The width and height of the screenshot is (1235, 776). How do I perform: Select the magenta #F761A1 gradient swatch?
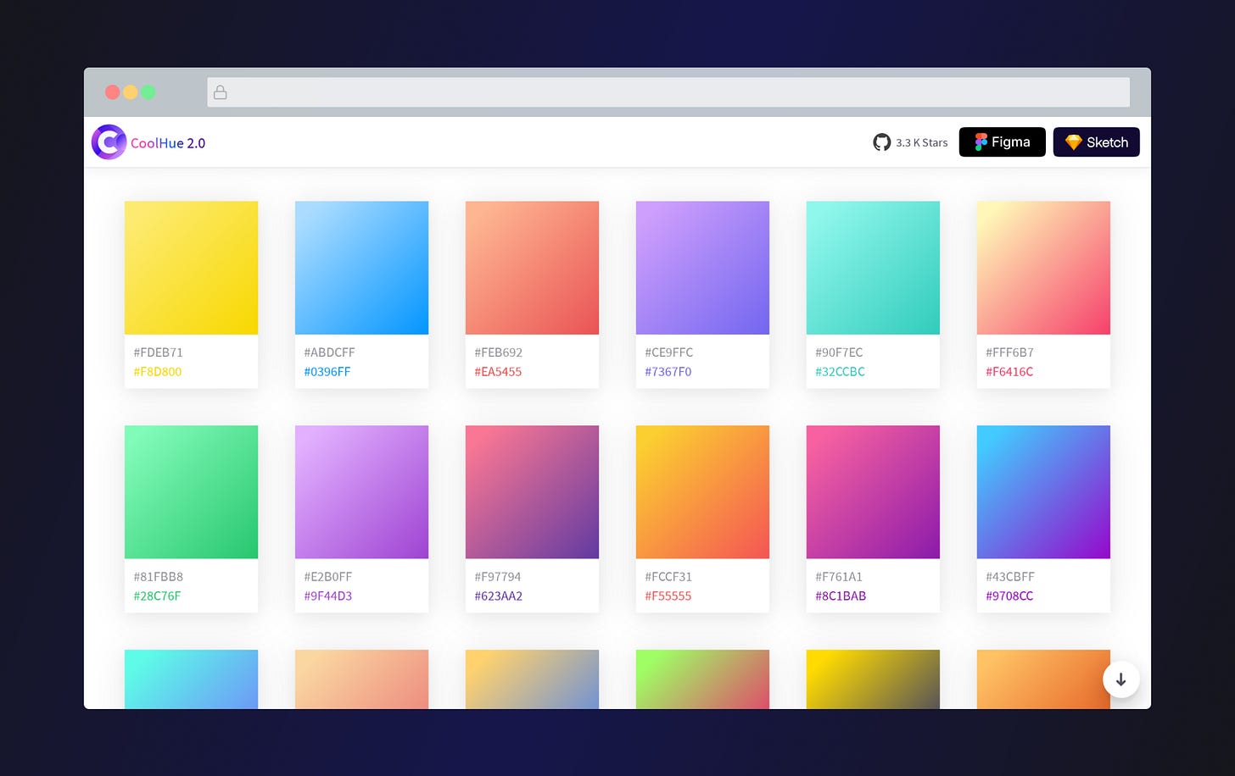[874, 492]
